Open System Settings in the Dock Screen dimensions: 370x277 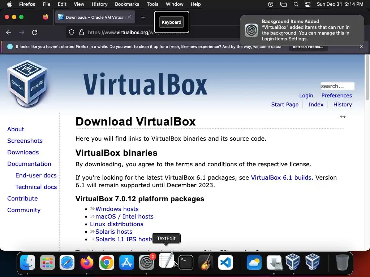(x=146, y=263)
